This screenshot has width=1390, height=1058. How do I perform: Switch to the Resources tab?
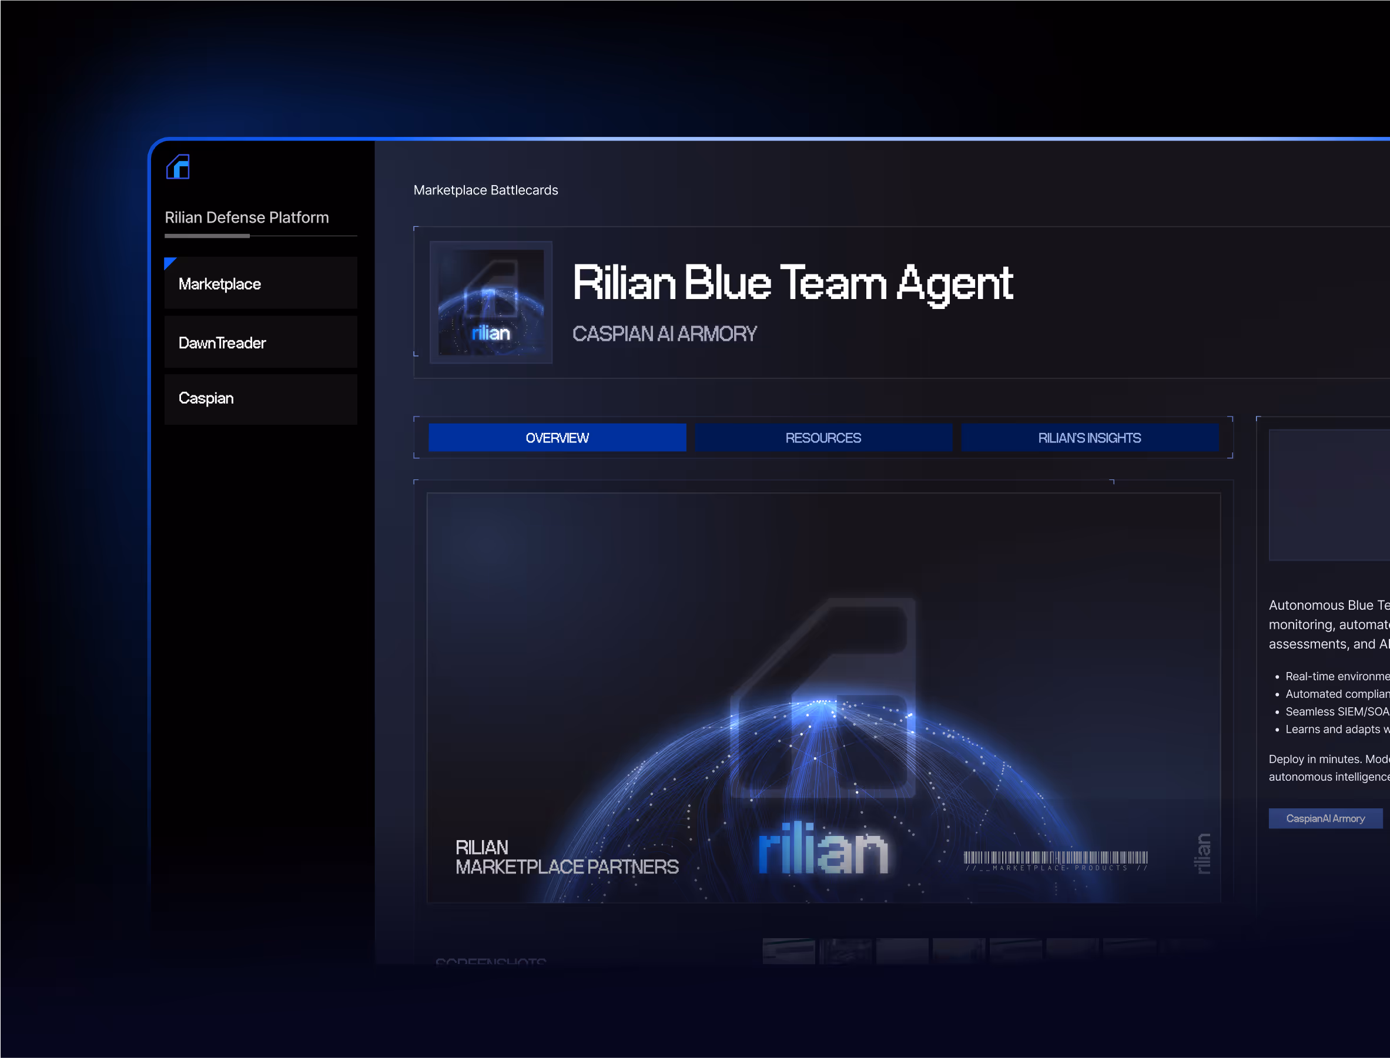tap(823, 438)
